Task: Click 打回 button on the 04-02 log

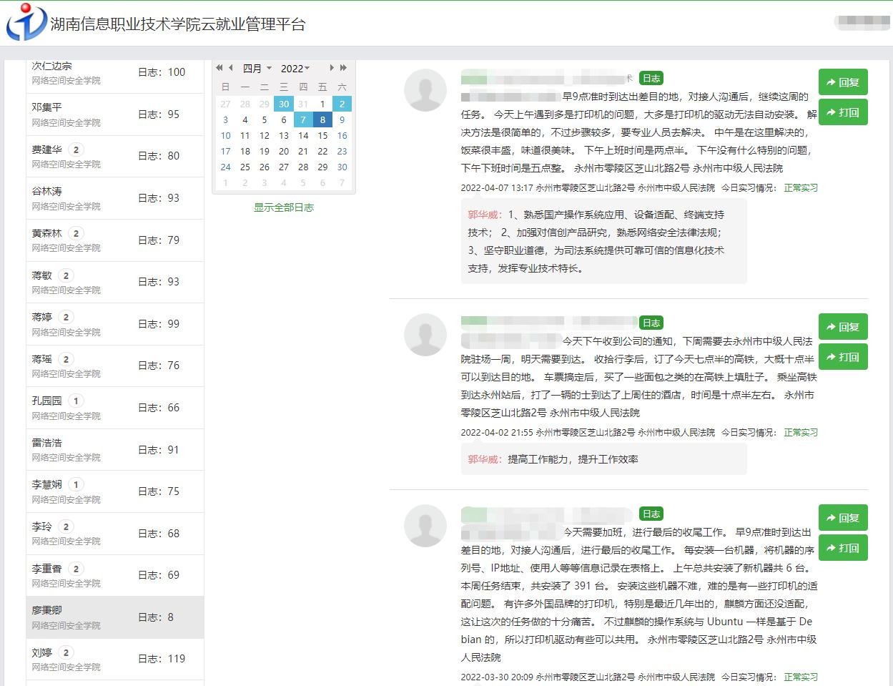Action: 842,357
